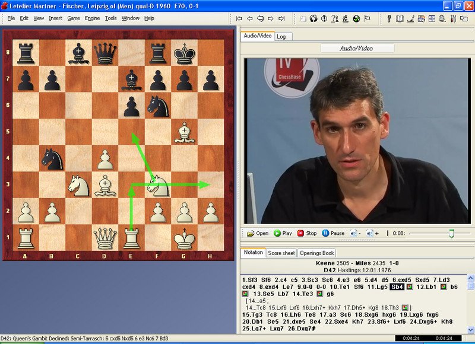Click the black knight on b4
Screen dimensions: 475x344
coord(52,158)
